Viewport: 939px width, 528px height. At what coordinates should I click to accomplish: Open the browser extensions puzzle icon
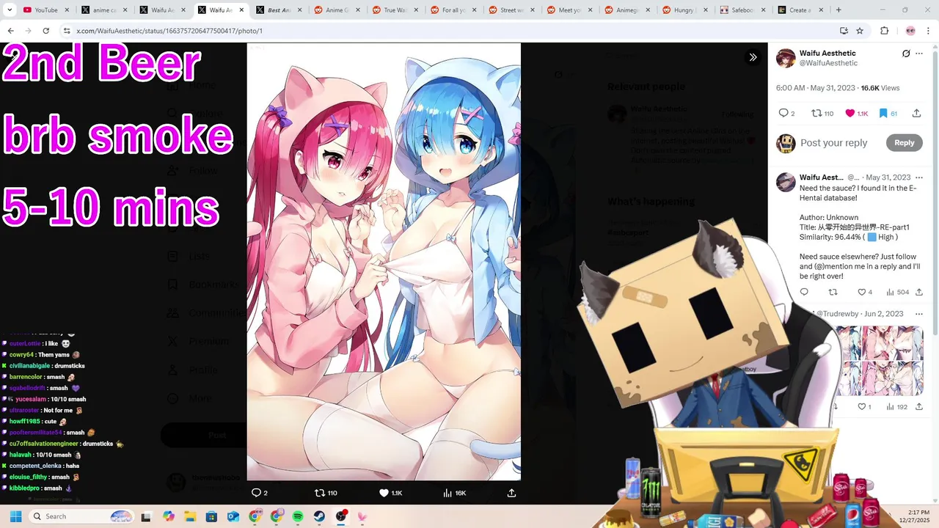tap(884, 31)
